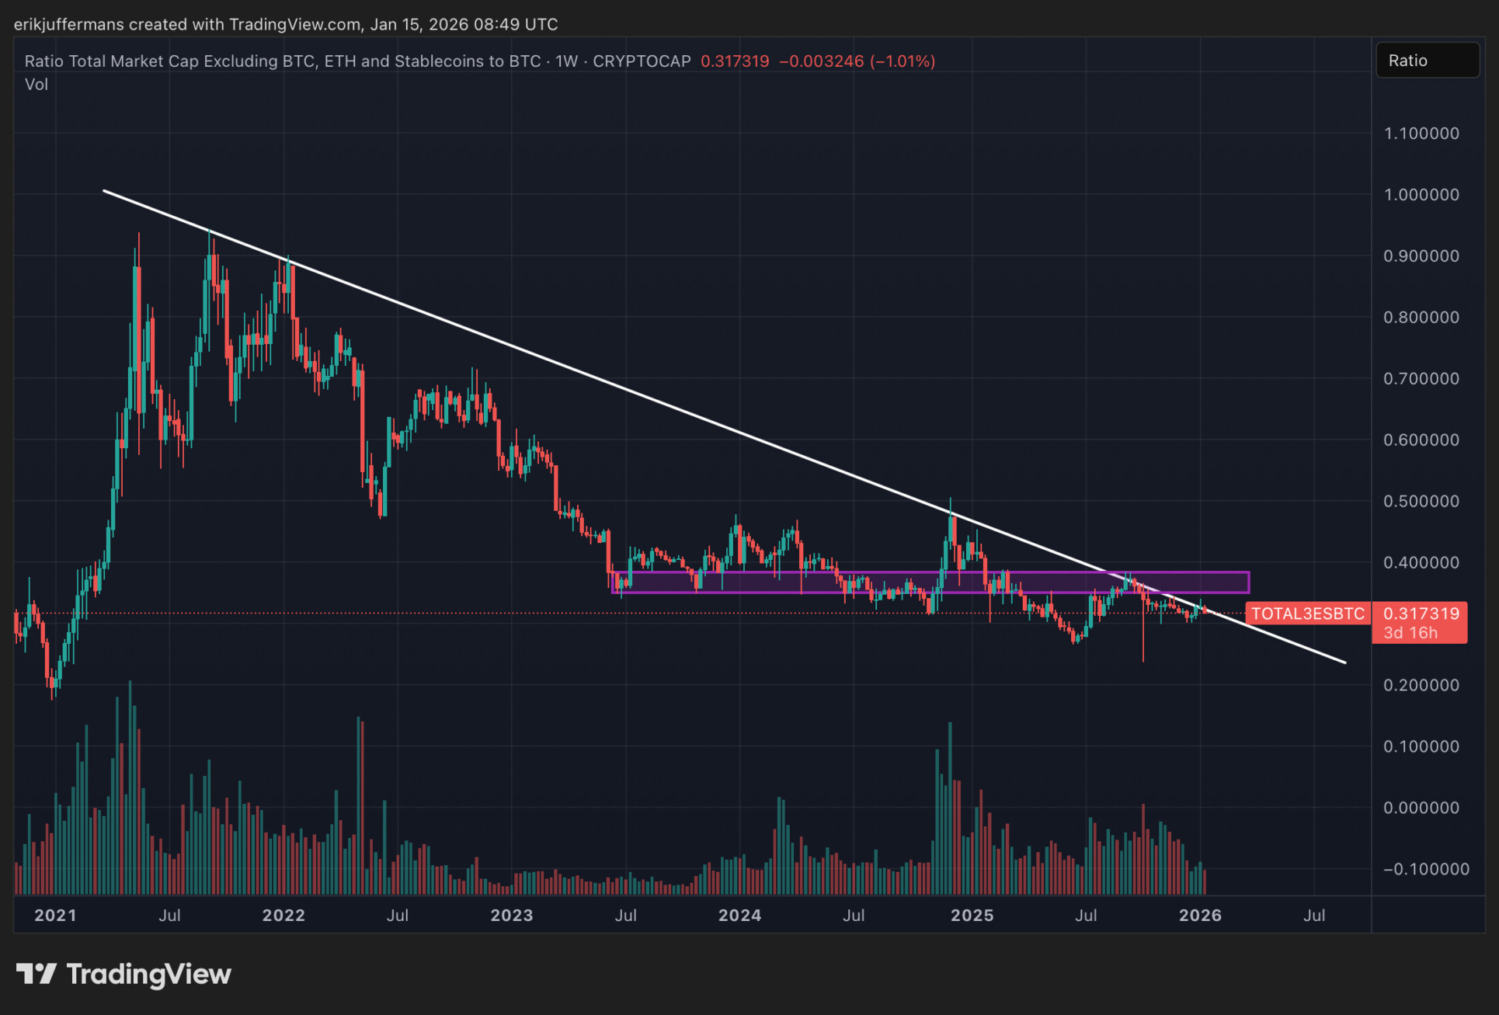Click the Vol indicator label

pos(36,84)
